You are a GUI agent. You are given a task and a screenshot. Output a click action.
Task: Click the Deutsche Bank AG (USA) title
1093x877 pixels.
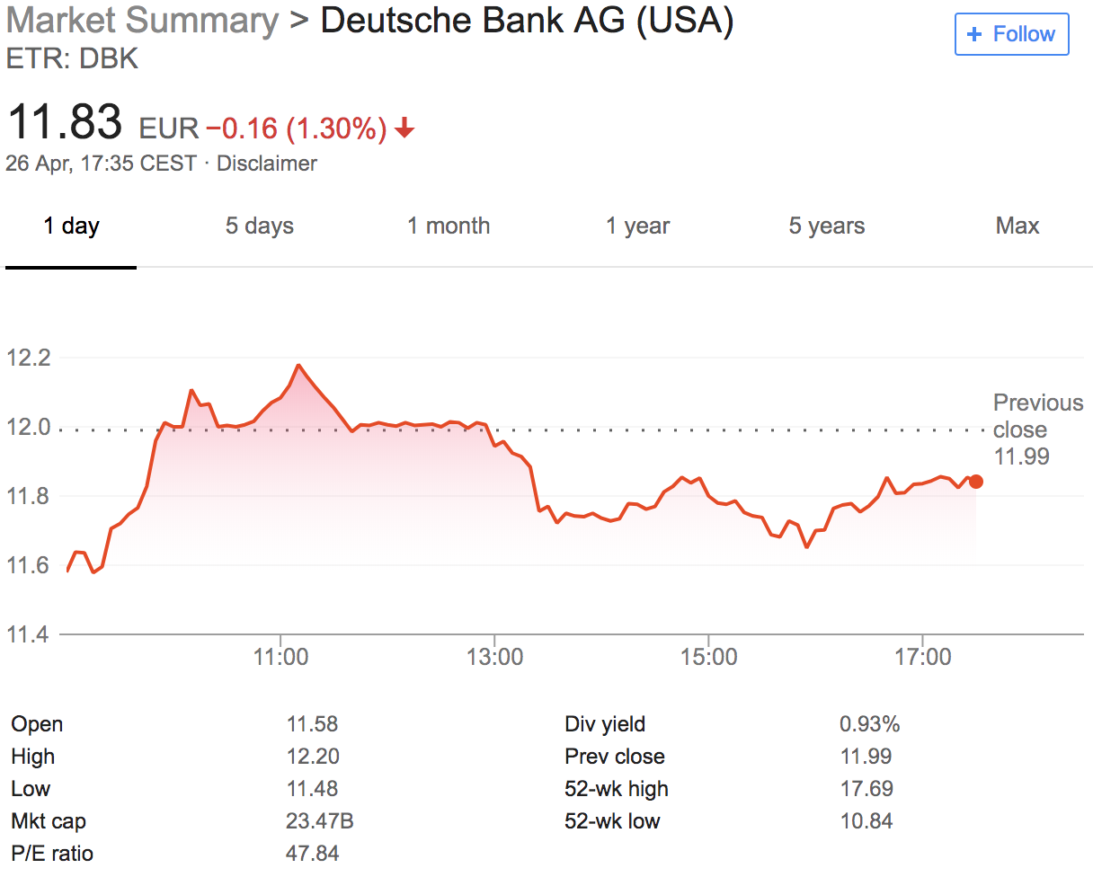pos(527,21)
